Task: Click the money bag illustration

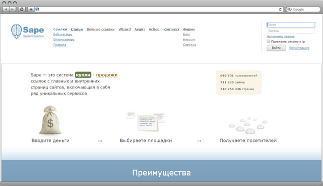Action: (50, 119)
